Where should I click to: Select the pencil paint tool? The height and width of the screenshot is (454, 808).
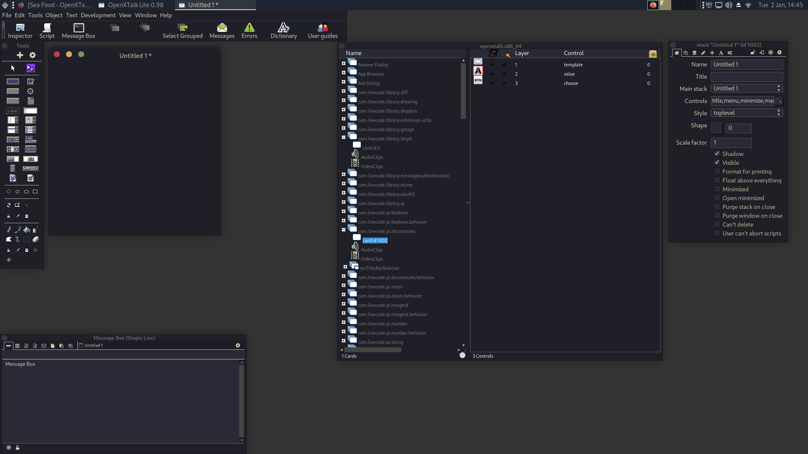tap(9, 230)
